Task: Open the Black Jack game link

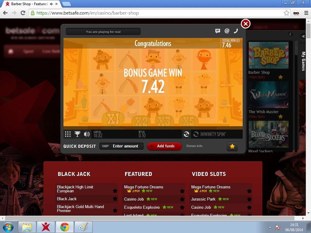Action: (67, 199)
